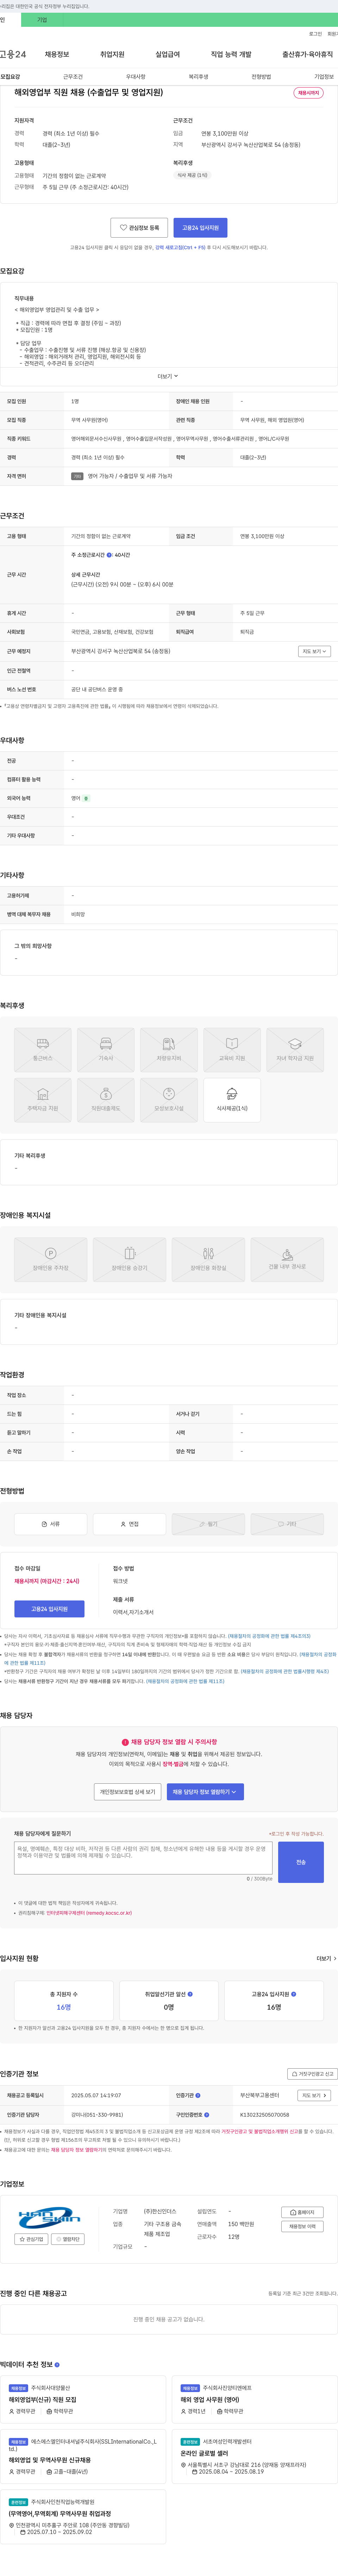This screenshot has height=2576, width=338.
Task: Click 거짓구인광고 신고 button
Action: click(x=312, y=2074)
